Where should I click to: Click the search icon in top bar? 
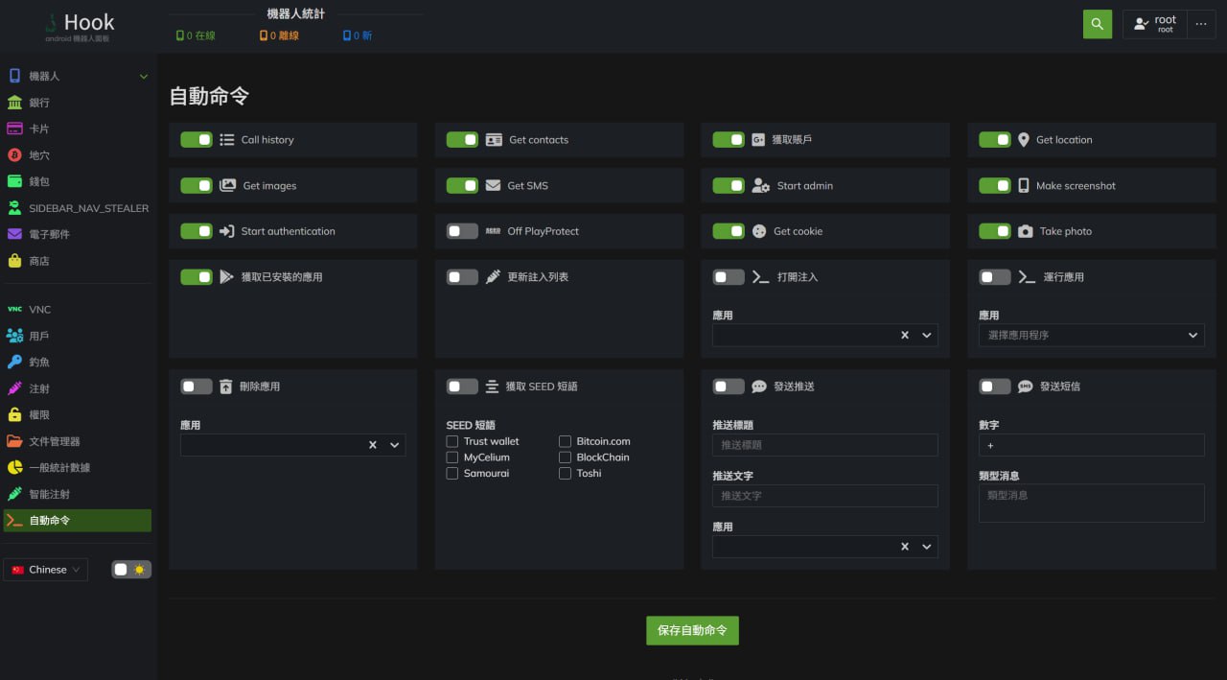pyautogui.click(x=1097, y=24)
